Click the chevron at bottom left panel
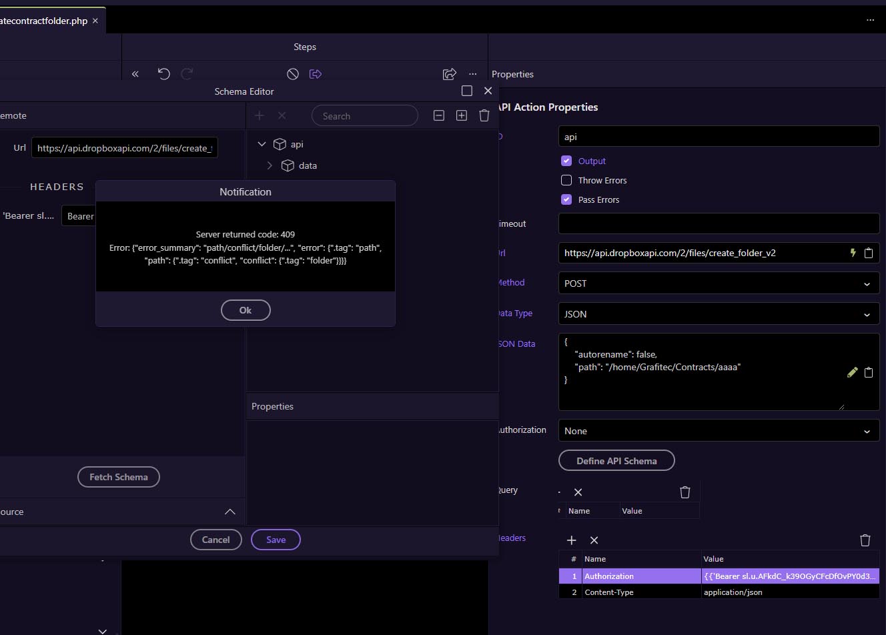Image resolution: width=886 pixels, height=635 pixels. 102,630
